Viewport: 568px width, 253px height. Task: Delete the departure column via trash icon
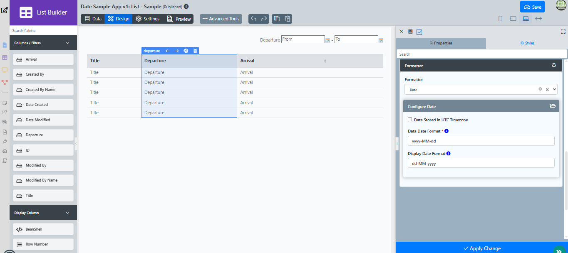(x=195, y=51)
